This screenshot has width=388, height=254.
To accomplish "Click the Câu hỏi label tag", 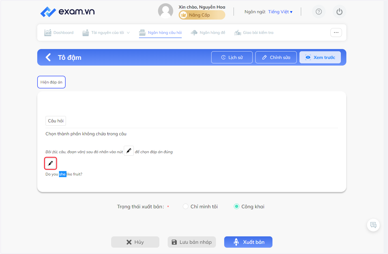I will point(56,121).
